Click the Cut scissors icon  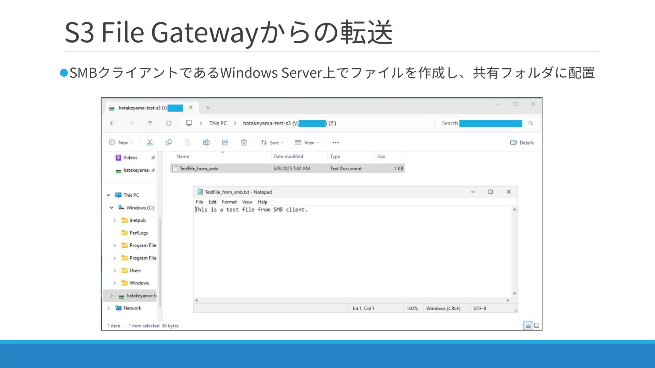pos(150,142)
